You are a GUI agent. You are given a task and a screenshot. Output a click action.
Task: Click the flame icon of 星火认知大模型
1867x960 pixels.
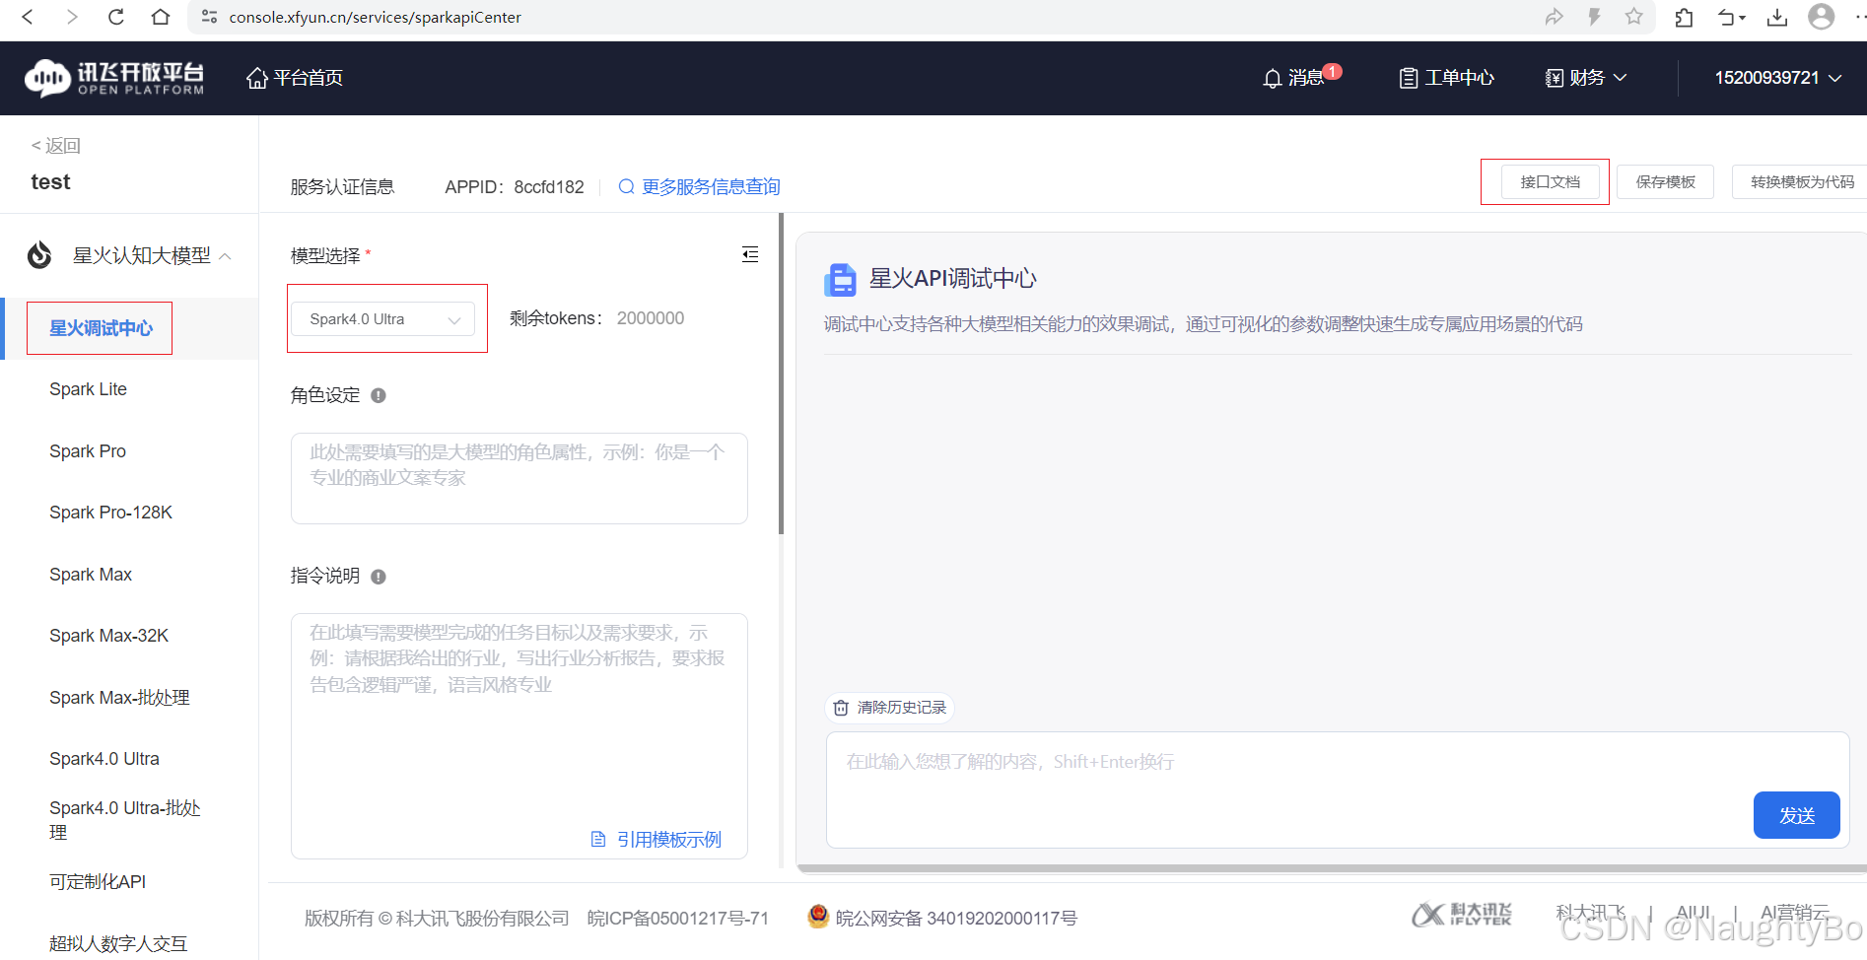(39, 255)
